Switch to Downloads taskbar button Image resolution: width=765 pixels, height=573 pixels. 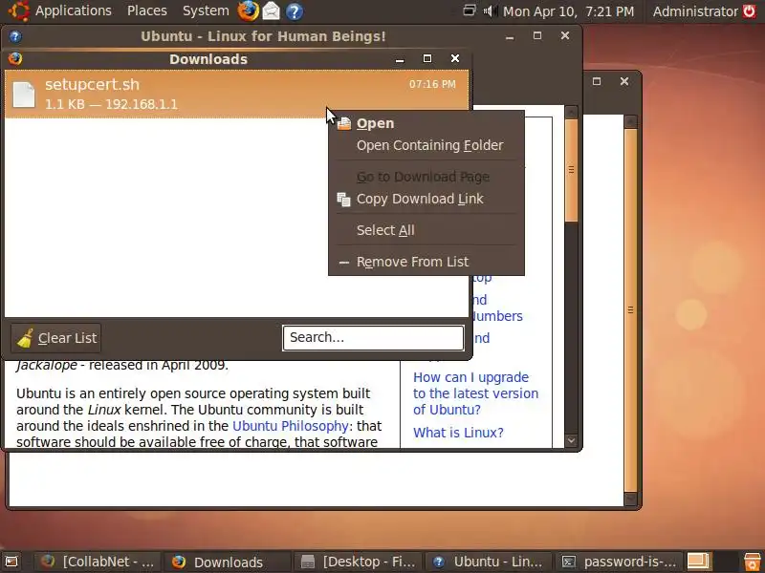pos(228,562)
